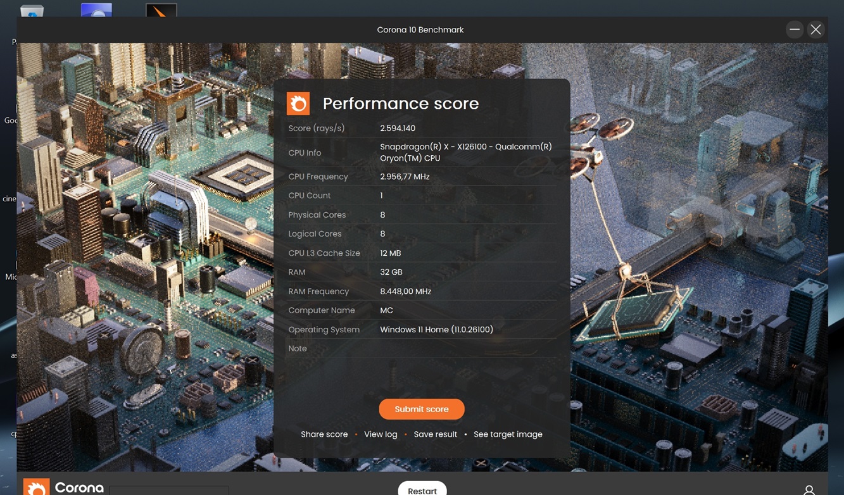Open the user account icon
The image size is (844, 495).
(809, 490)
